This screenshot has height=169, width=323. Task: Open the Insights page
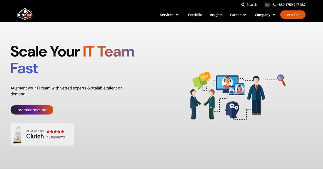pos(216,15)
